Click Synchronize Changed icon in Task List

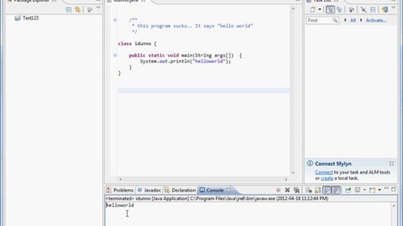pyautogui.click(x=385, y=10)
